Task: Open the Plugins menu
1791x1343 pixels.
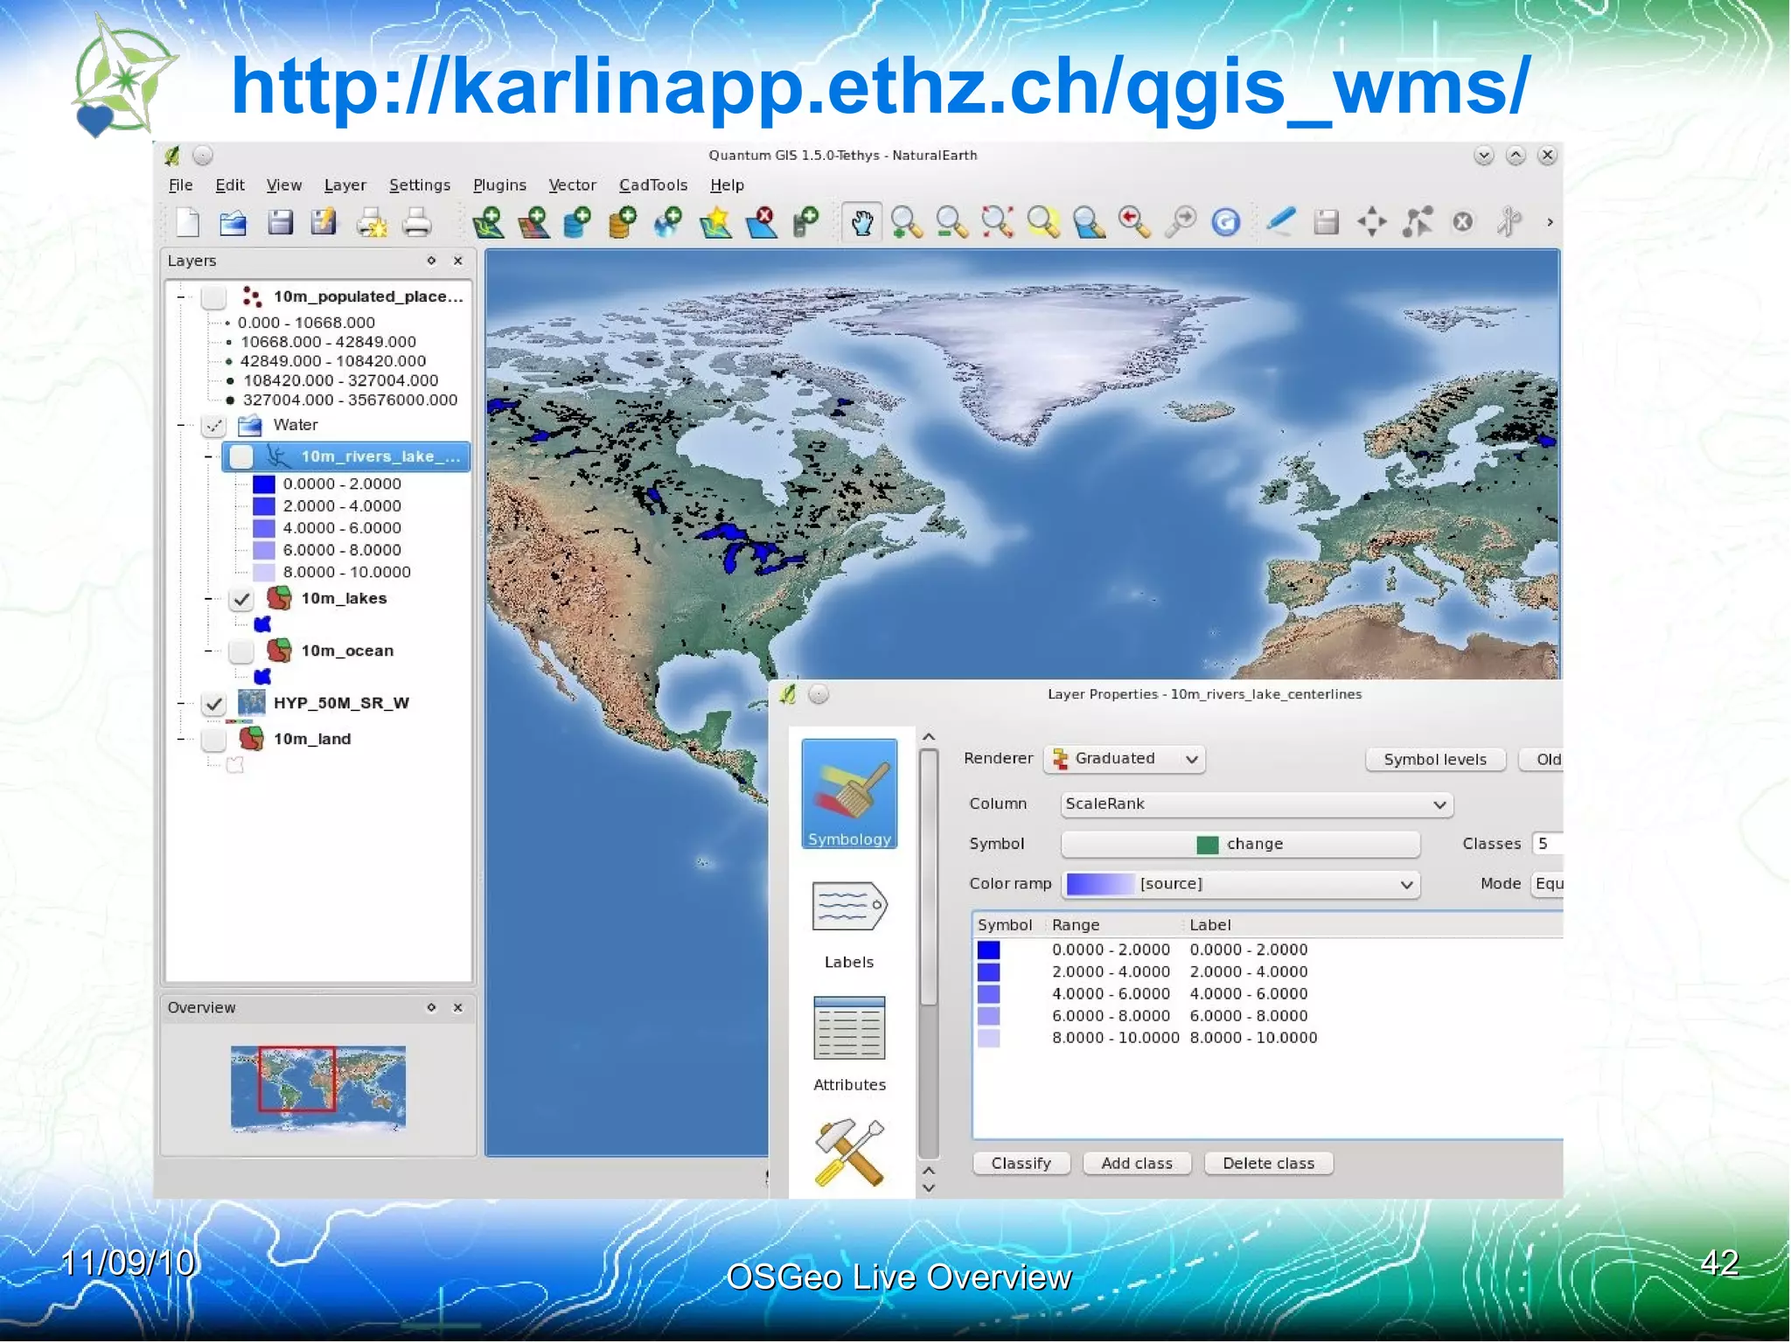Action: [499, 185]
